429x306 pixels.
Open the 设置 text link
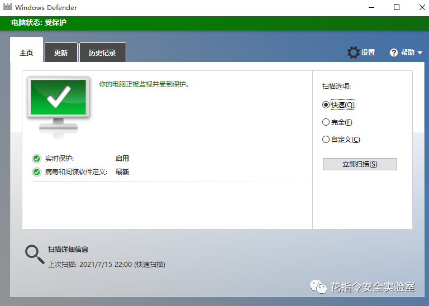[x=368, y=52]
